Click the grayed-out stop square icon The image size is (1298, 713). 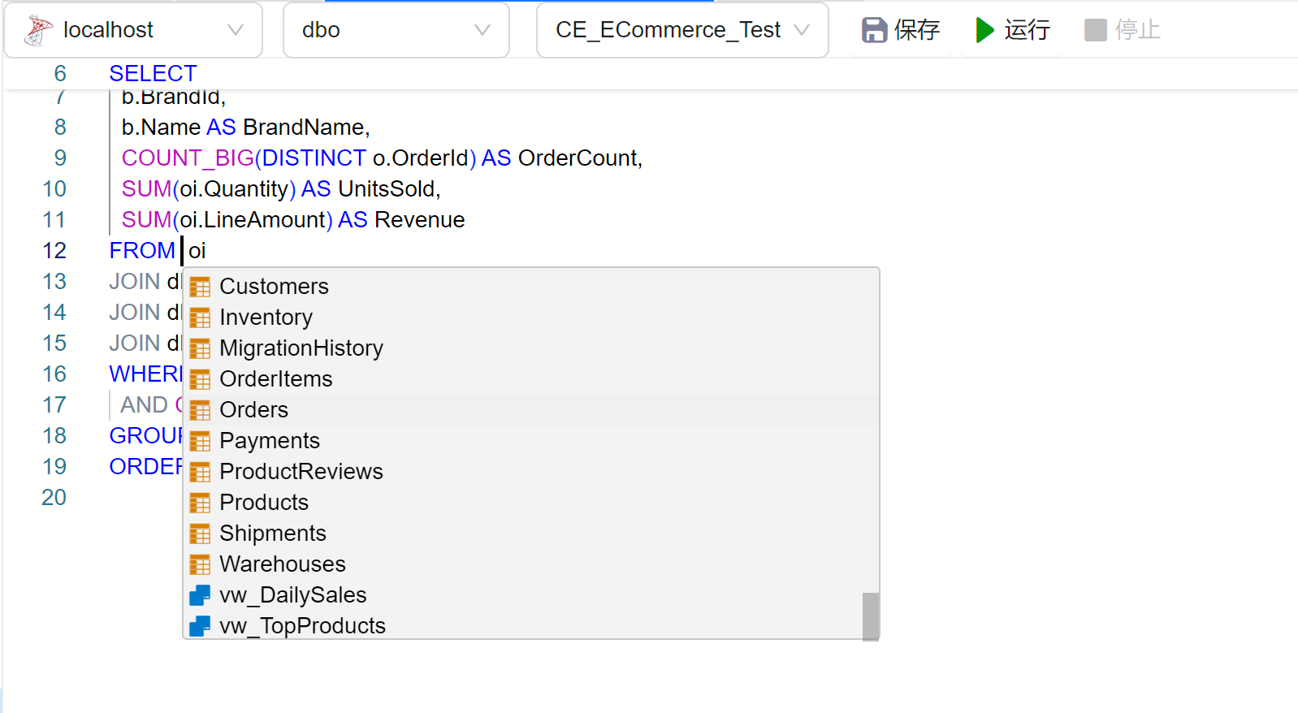click(x=1095, y=30)
